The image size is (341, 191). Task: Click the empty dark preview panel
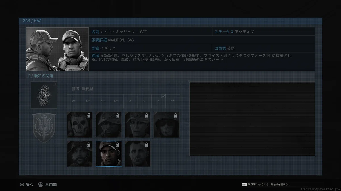tap(252, 119)
